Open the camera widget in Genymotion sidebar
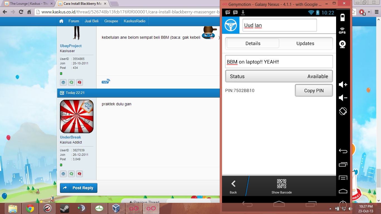Viewport: 381px width, 214px height. point(342,44)
